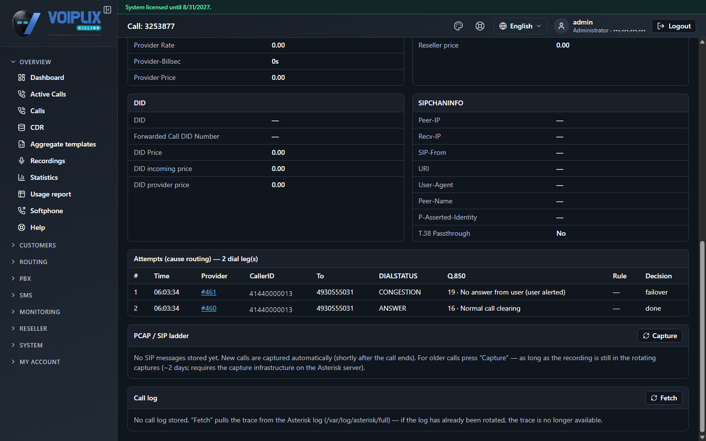This screenshot has height=441, width=706.
Task: Open the Softphone menu item
Action: (x=47, y=211)
